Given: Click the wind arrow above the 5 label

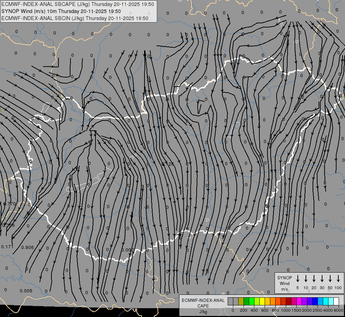Looking at the screenshot, I should point(297,278).
